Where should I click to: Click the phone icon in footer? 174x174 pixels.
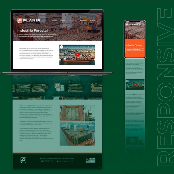click(42, 161)
